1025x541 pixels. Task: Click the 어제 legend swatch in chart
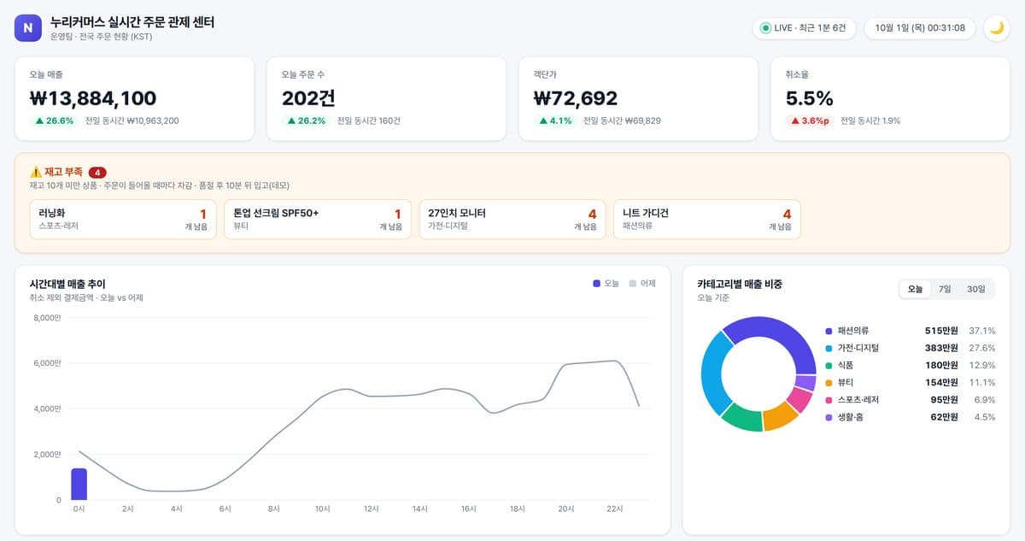(x=633, y=283)
